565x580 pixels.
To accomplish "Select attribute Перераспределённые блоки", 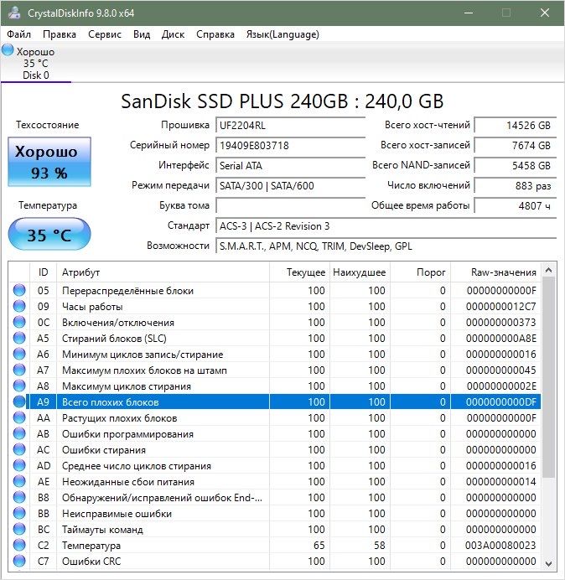I will [127, 291].
